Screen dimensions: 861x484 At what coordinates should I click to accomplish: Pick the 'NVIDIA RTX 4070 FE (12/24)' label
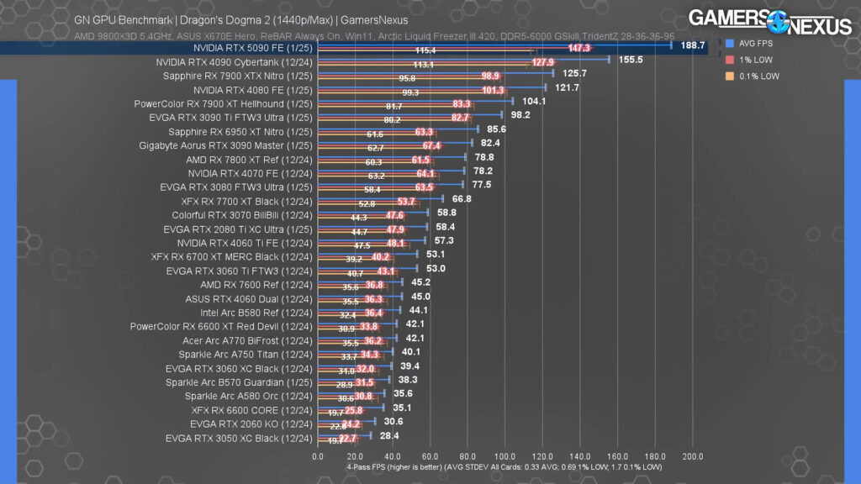click(250, 174)
